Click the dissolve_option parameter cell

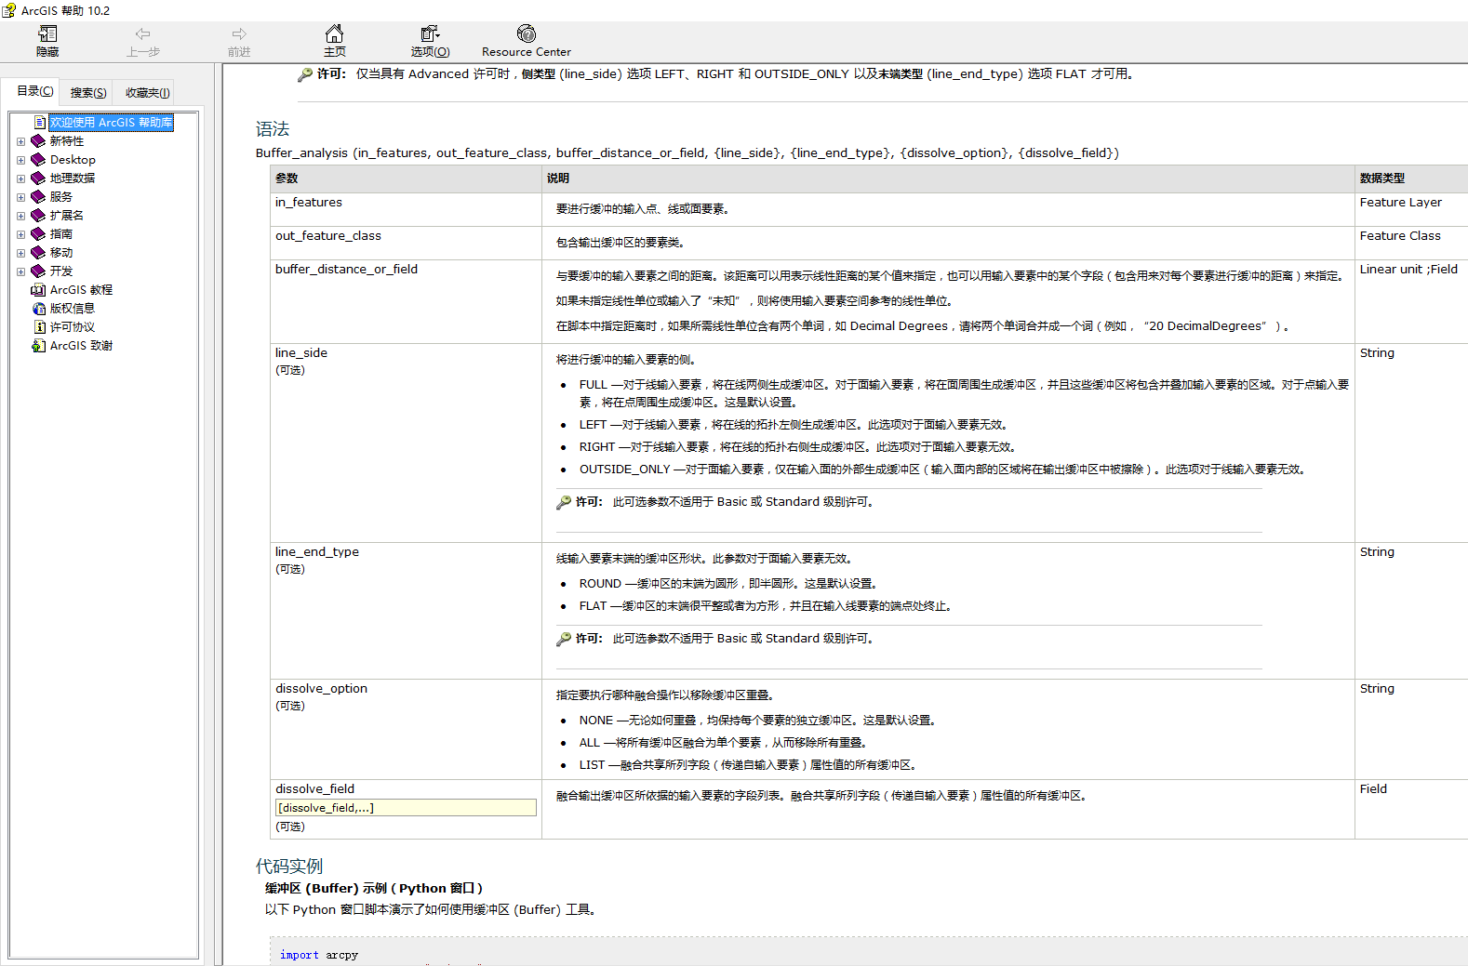click(x=407, y=729)
